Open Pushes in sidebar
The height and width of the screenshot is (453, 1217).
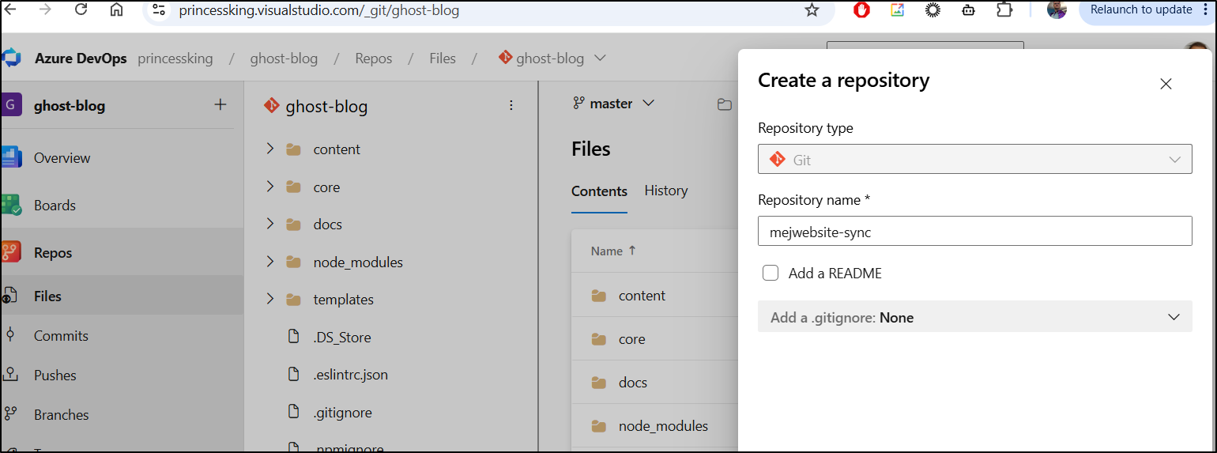pos(55,376)
